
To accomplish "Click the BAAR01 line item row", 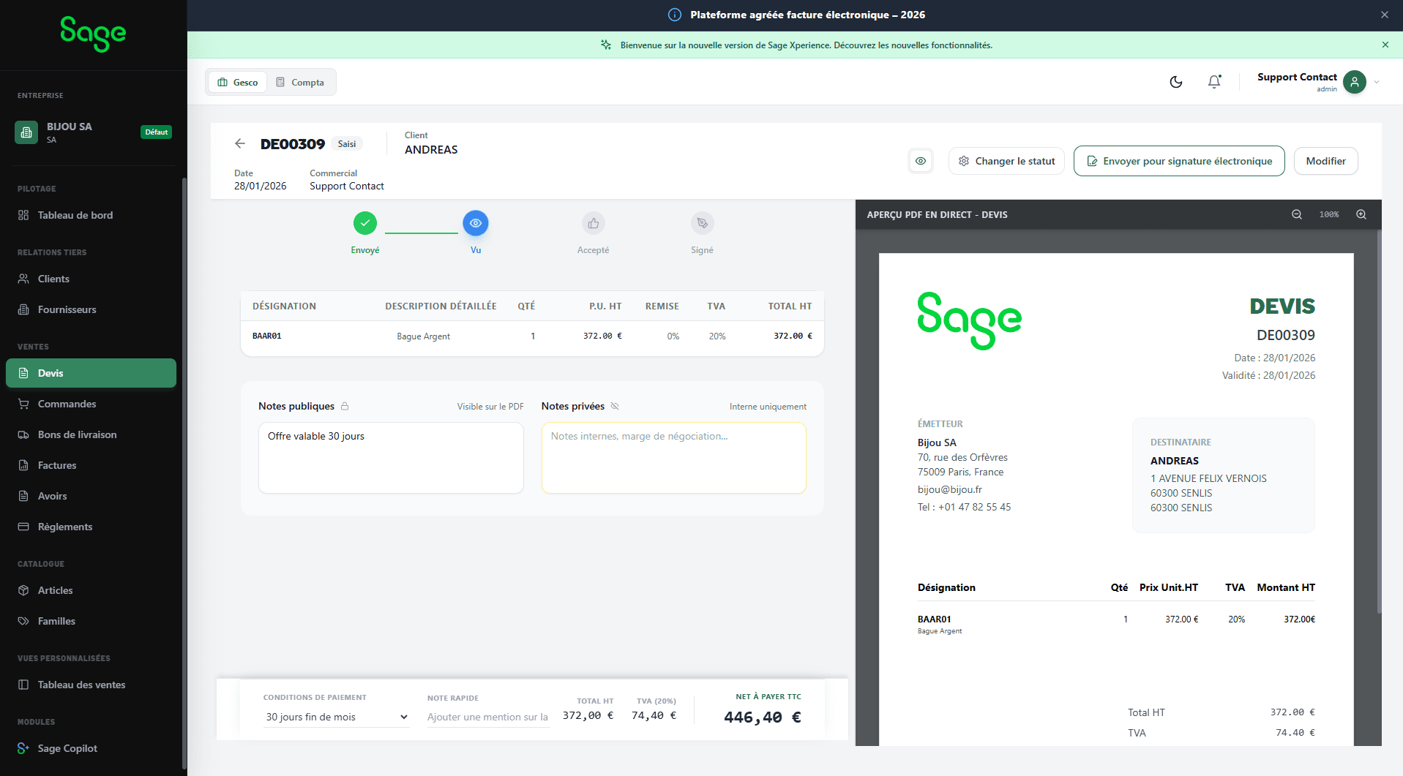I will pos(532,336).
